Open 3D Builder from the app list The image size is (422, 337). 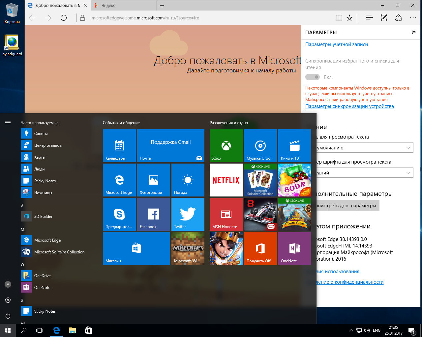(x=56, y=217)
